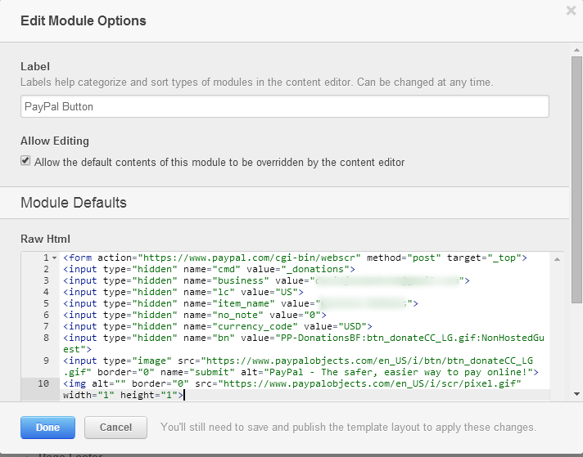Click line number 2 in gutter
Image resolution: width=583 pixels, height=457 pixels.
46,269
